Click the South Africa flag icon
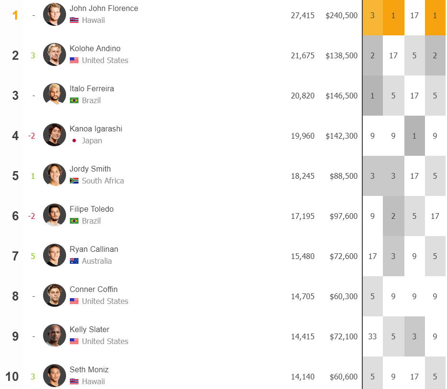 (74, 181)
